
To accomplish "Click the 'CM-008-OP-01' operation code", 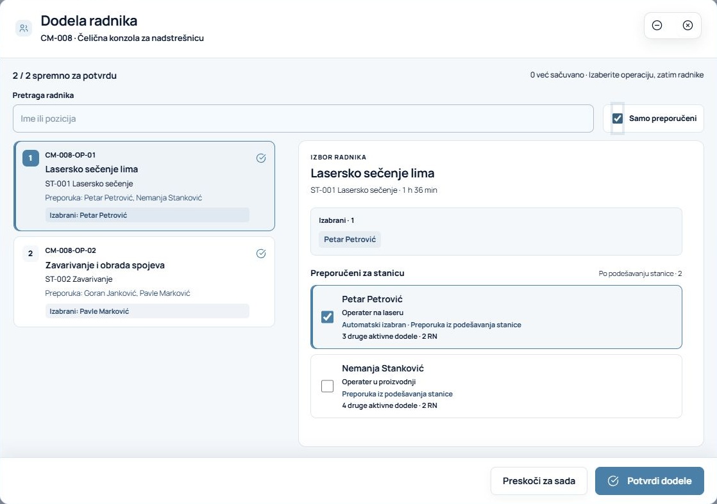I will tap(71, 155).
